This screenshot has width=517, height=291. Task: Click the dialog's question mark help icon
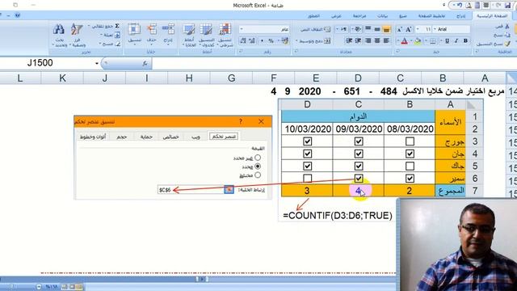click(x=241, y=121)
